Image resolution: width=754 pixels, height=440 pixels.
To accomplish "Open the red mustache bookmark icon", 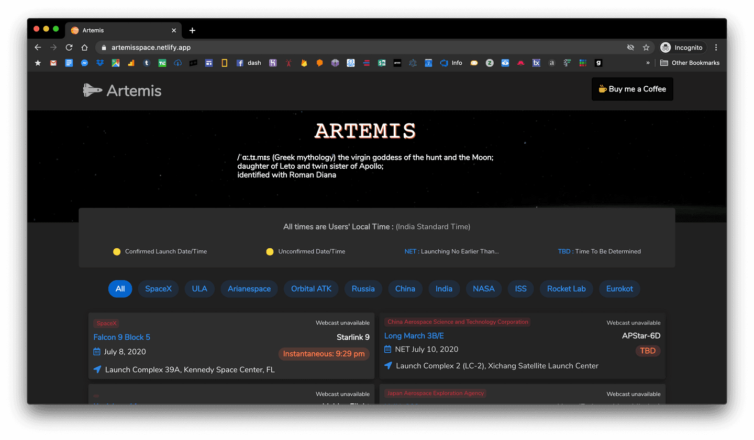I will coord(520,63).
